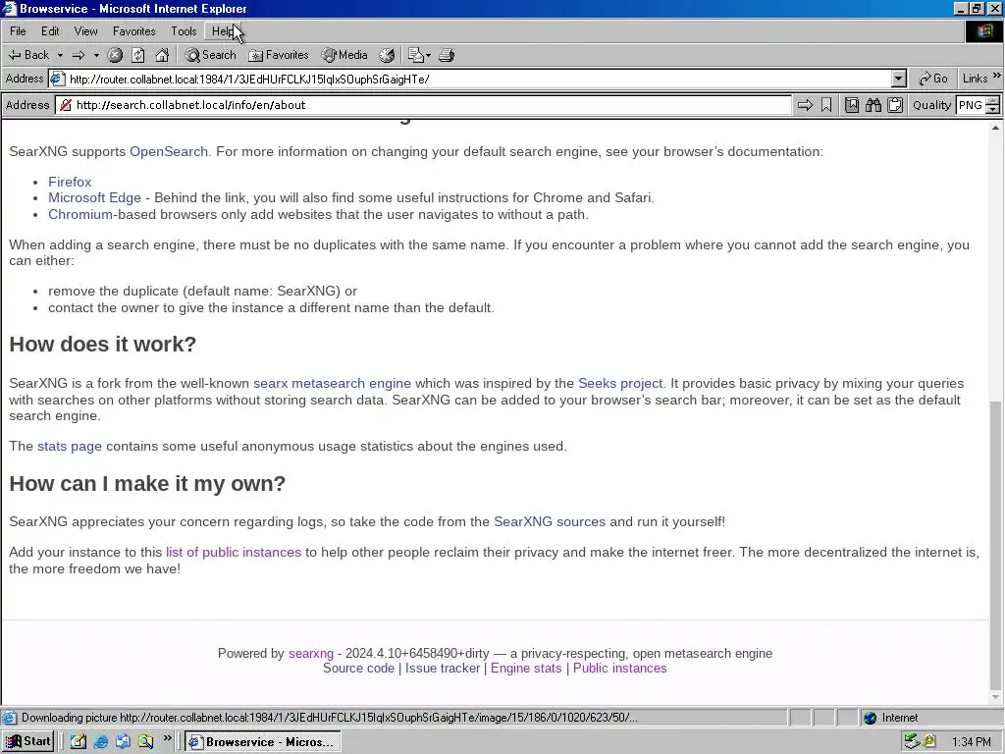
Task: Open the Forward history dropdown arrow
Action: coord(96,55)
